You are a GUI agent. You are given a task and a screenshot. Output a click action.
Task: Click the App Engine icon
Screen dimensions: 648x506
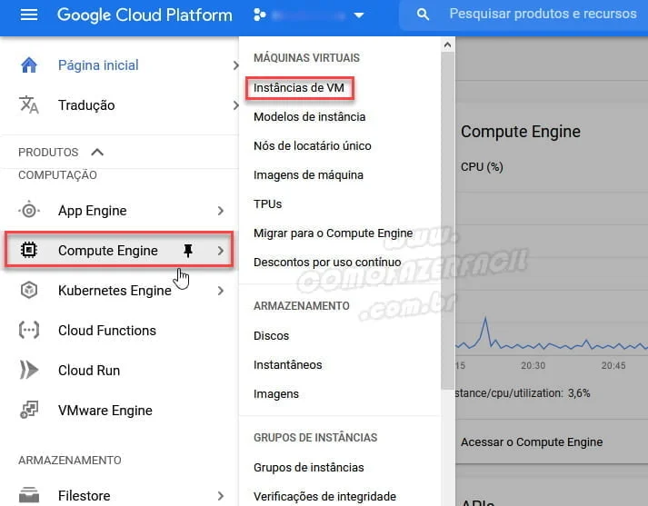(29, 211)
